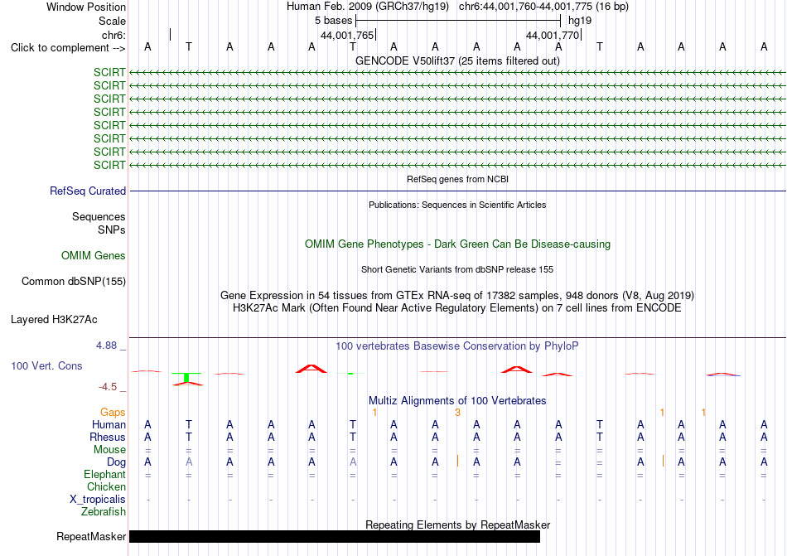Click the OMIM Genes label
The image size is (787, 556).
(94, 256)
